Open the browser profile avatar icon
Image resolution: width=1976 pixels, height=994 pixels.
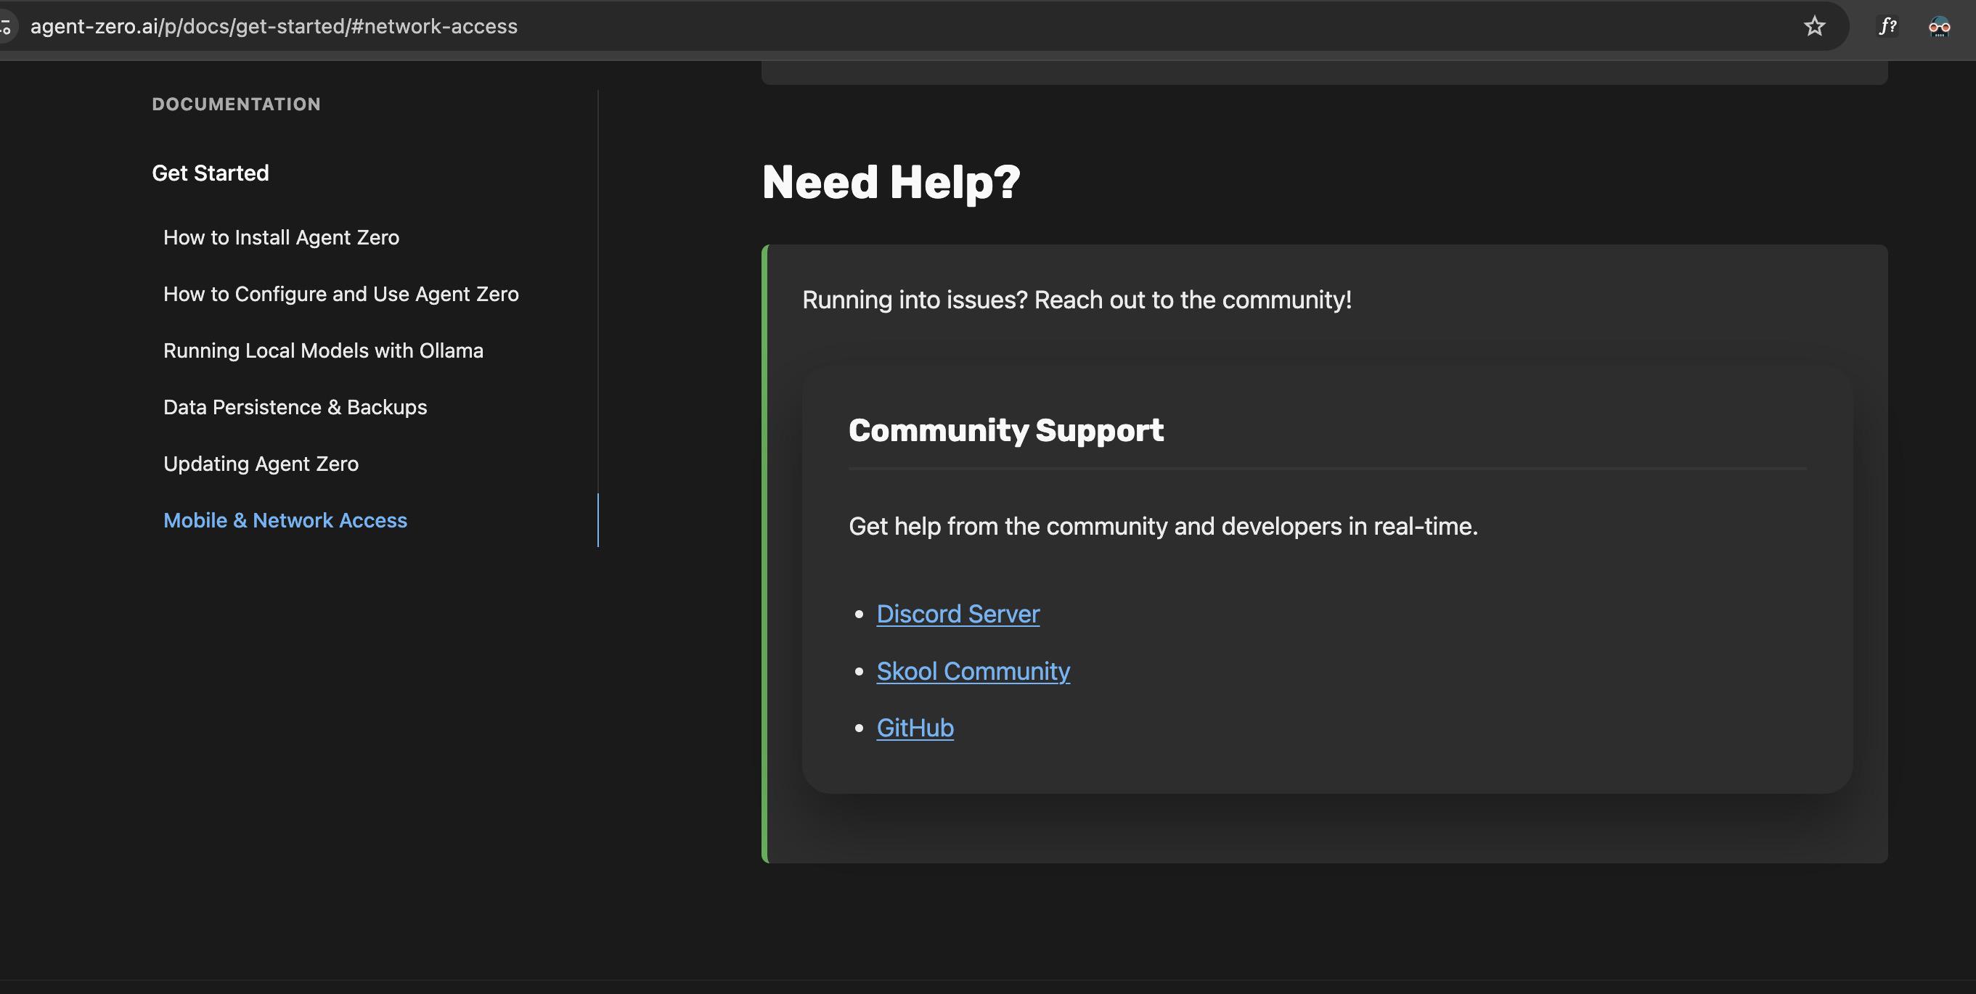click(1939, 27)
